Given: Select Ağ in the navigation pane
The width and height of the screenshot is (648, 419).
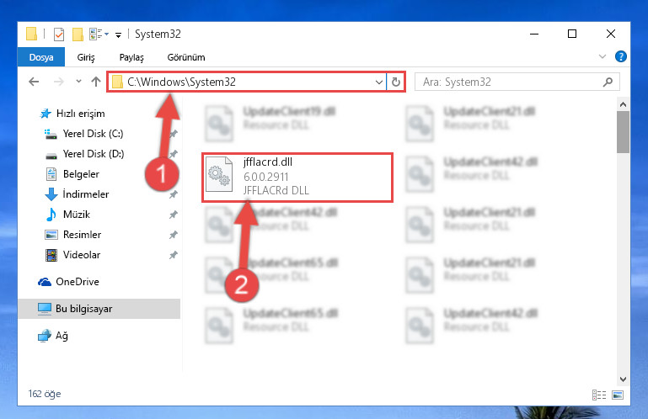Looking at the screenshot, I should tap(62, 336).
